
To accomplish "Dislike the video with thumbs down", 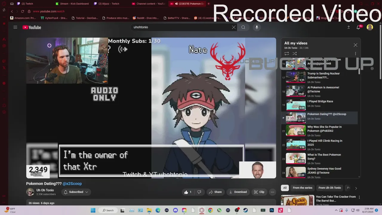I will click(x=199, y=192).
